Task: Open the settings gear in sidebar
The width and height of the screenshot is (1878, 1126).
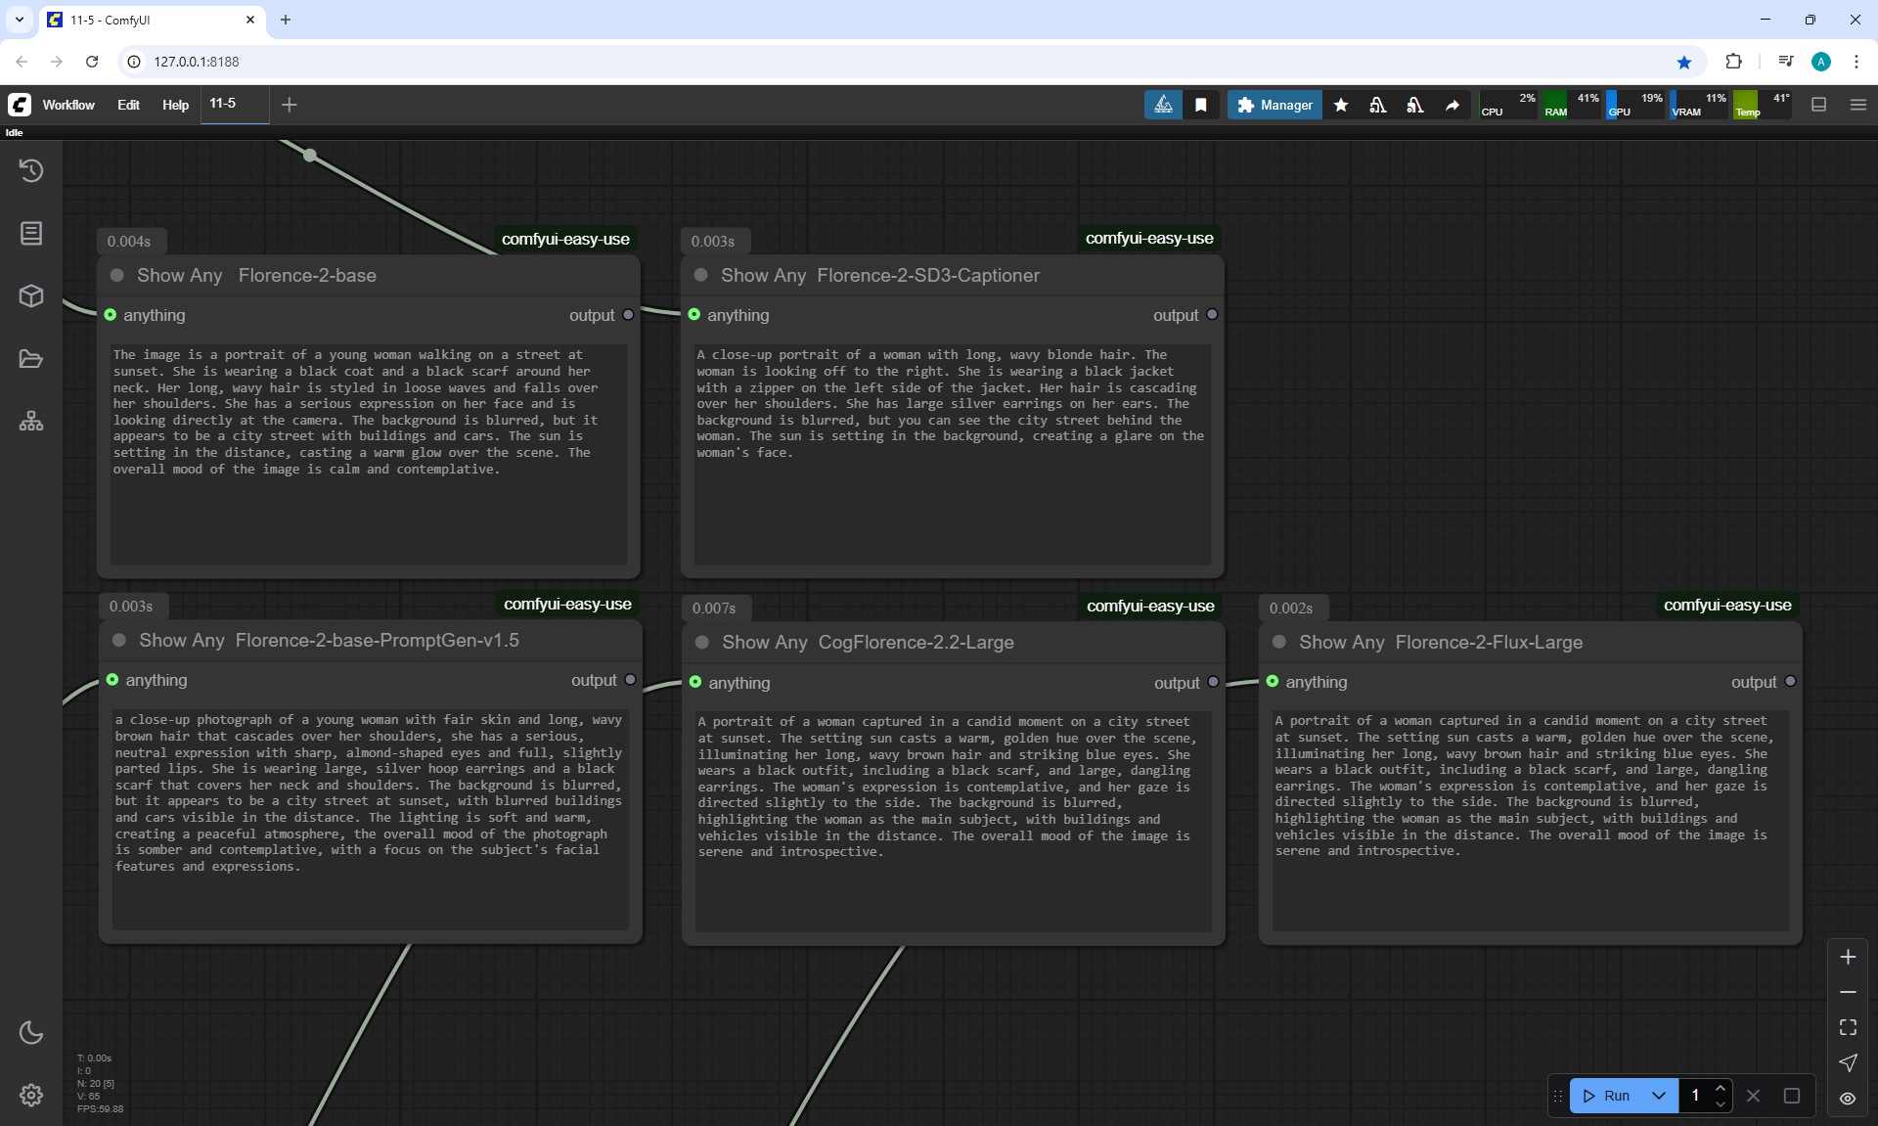Action: [31, 1095]
